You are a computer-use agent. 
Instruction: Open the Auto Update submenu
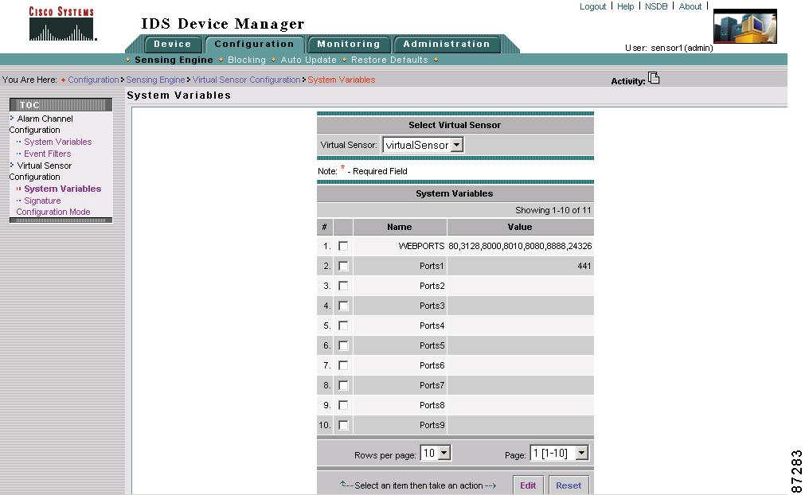click(309, 60)
